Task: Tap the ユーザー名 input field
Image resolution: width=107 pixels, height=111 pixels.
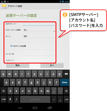Action: (39, 54)
